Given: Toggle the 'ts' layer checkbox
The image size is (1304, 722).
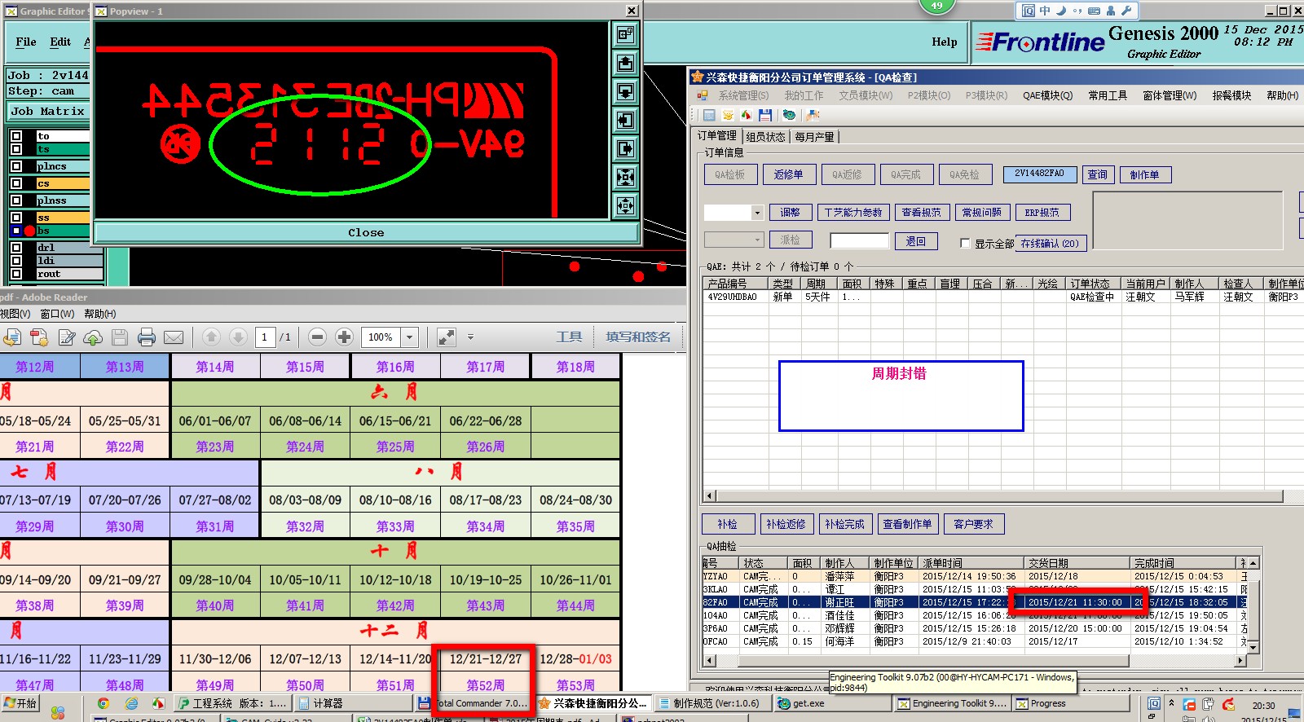Looking at the screenshot, I should click(16, 149).
